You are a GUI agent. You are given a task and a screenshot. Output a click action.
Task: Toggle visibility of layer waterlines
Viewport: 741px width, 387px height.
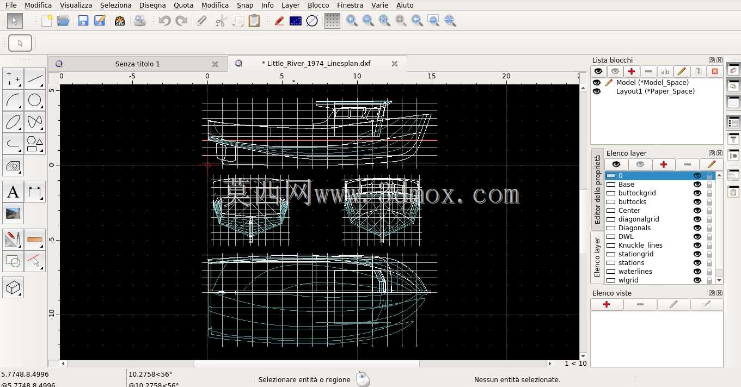(x=697, y=272)
